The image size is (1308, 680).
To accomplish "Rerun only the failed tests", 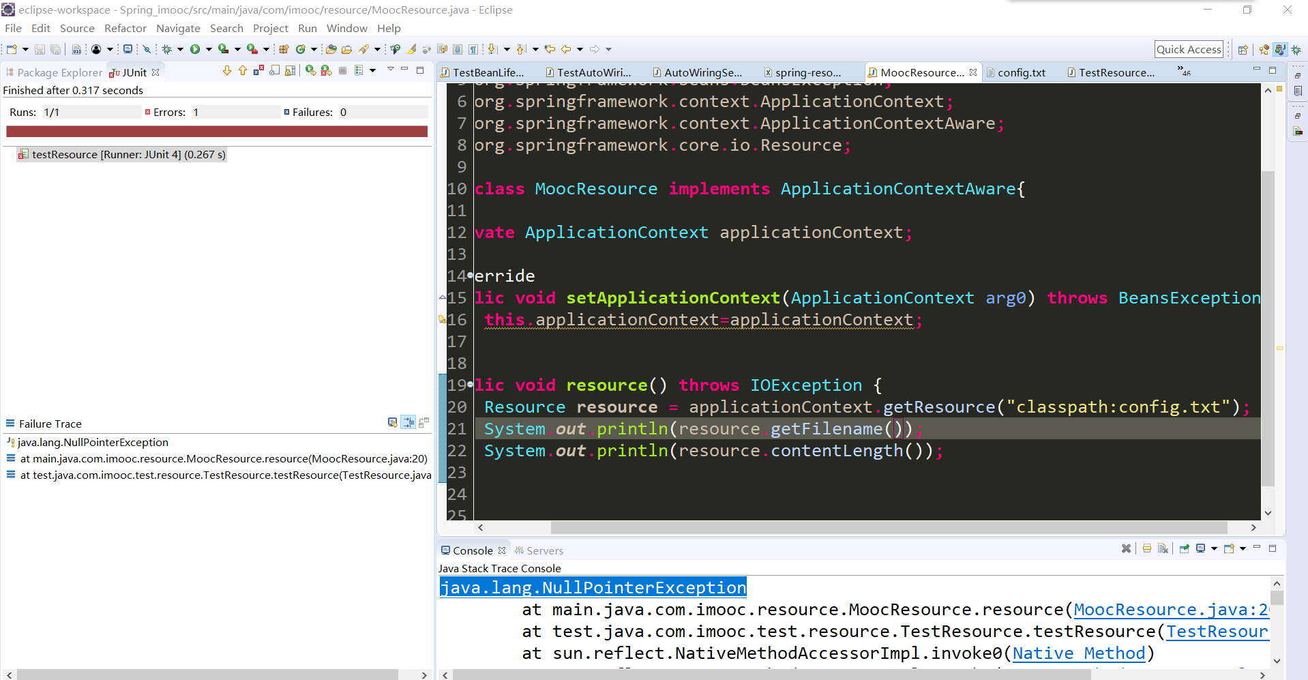I will click(326, 72).
